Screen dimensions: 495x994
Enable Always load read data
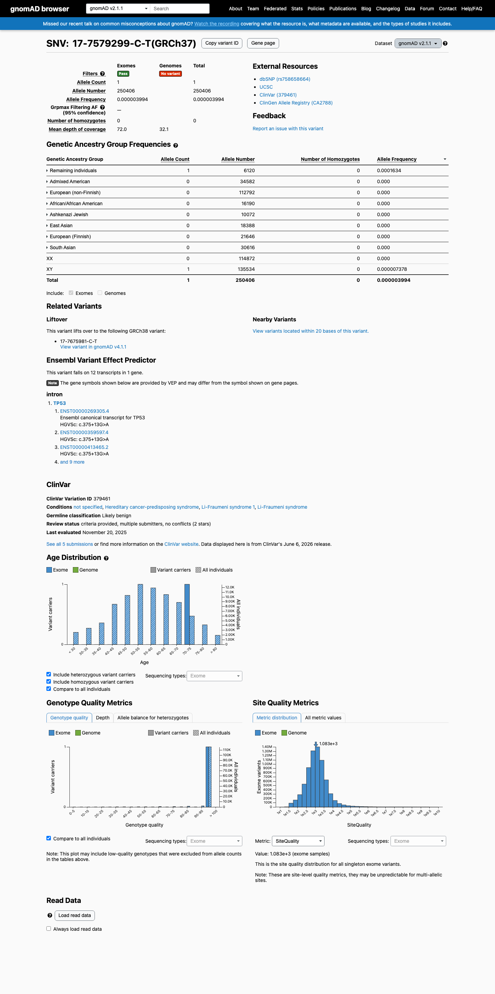[x=48, y=928]
